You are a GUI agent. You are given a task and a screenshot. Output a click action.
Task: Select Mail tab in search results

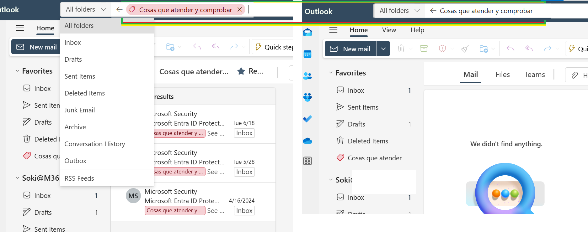click(x=471, y=75)
